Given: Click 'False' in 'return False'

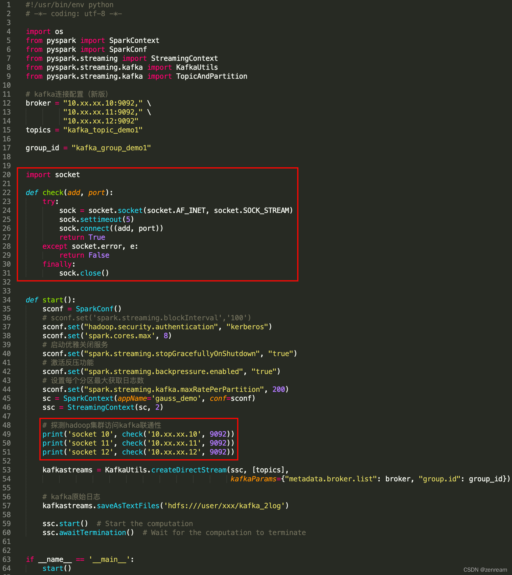Looking at the screenshot, I should (99, 255).
